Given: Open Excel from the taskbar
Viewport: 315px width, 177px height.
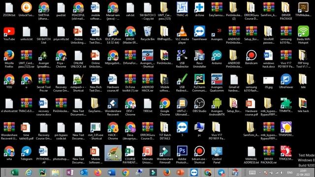Looking at the screenshot, I should click(x=14, y=173).
